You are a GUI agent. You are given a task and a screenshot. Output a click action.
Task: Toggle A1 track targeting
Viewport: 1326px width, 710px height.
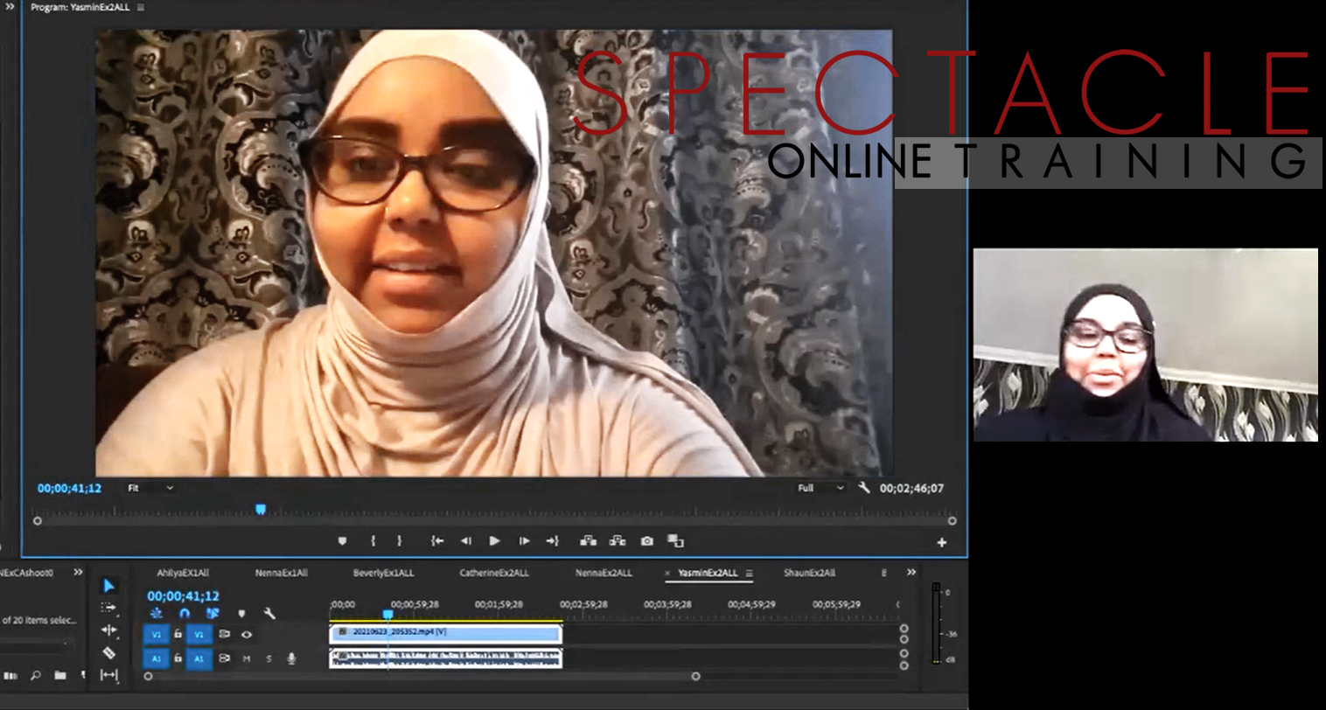[x=199, y=658]
